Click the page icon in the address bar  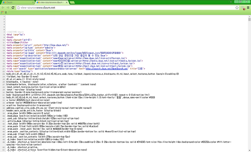coord(18,8)
